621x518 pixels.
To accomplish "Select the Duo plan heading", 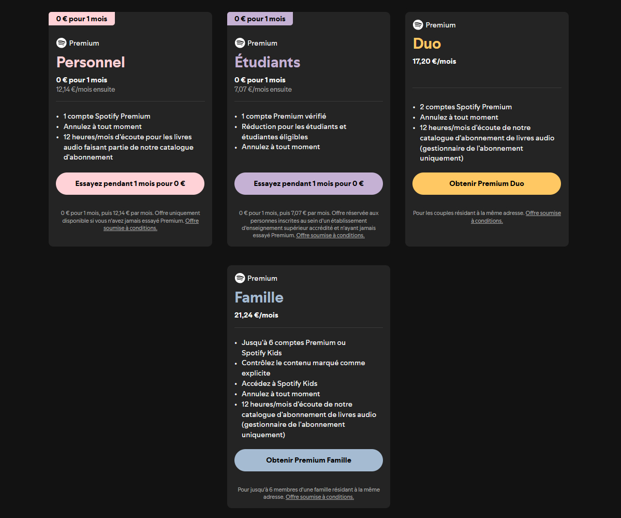I will tap(427, 43).
